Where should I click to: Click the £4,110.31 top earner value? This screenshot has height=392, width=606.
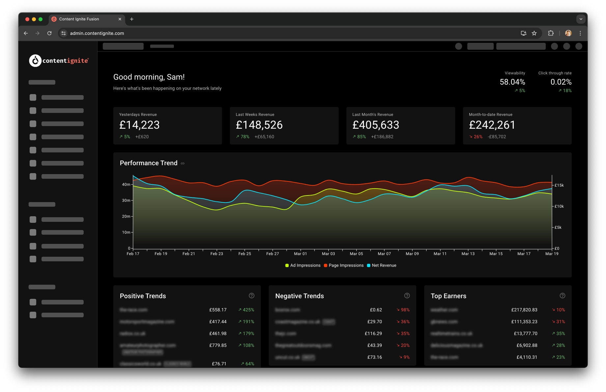click(x=527, y=357)
